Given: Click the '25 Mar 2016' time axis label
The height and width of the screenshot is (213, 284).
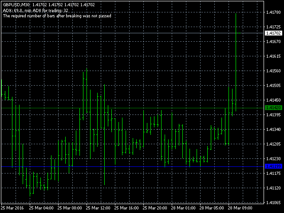Looking at the screenshot, I should (x=12, y=208).
